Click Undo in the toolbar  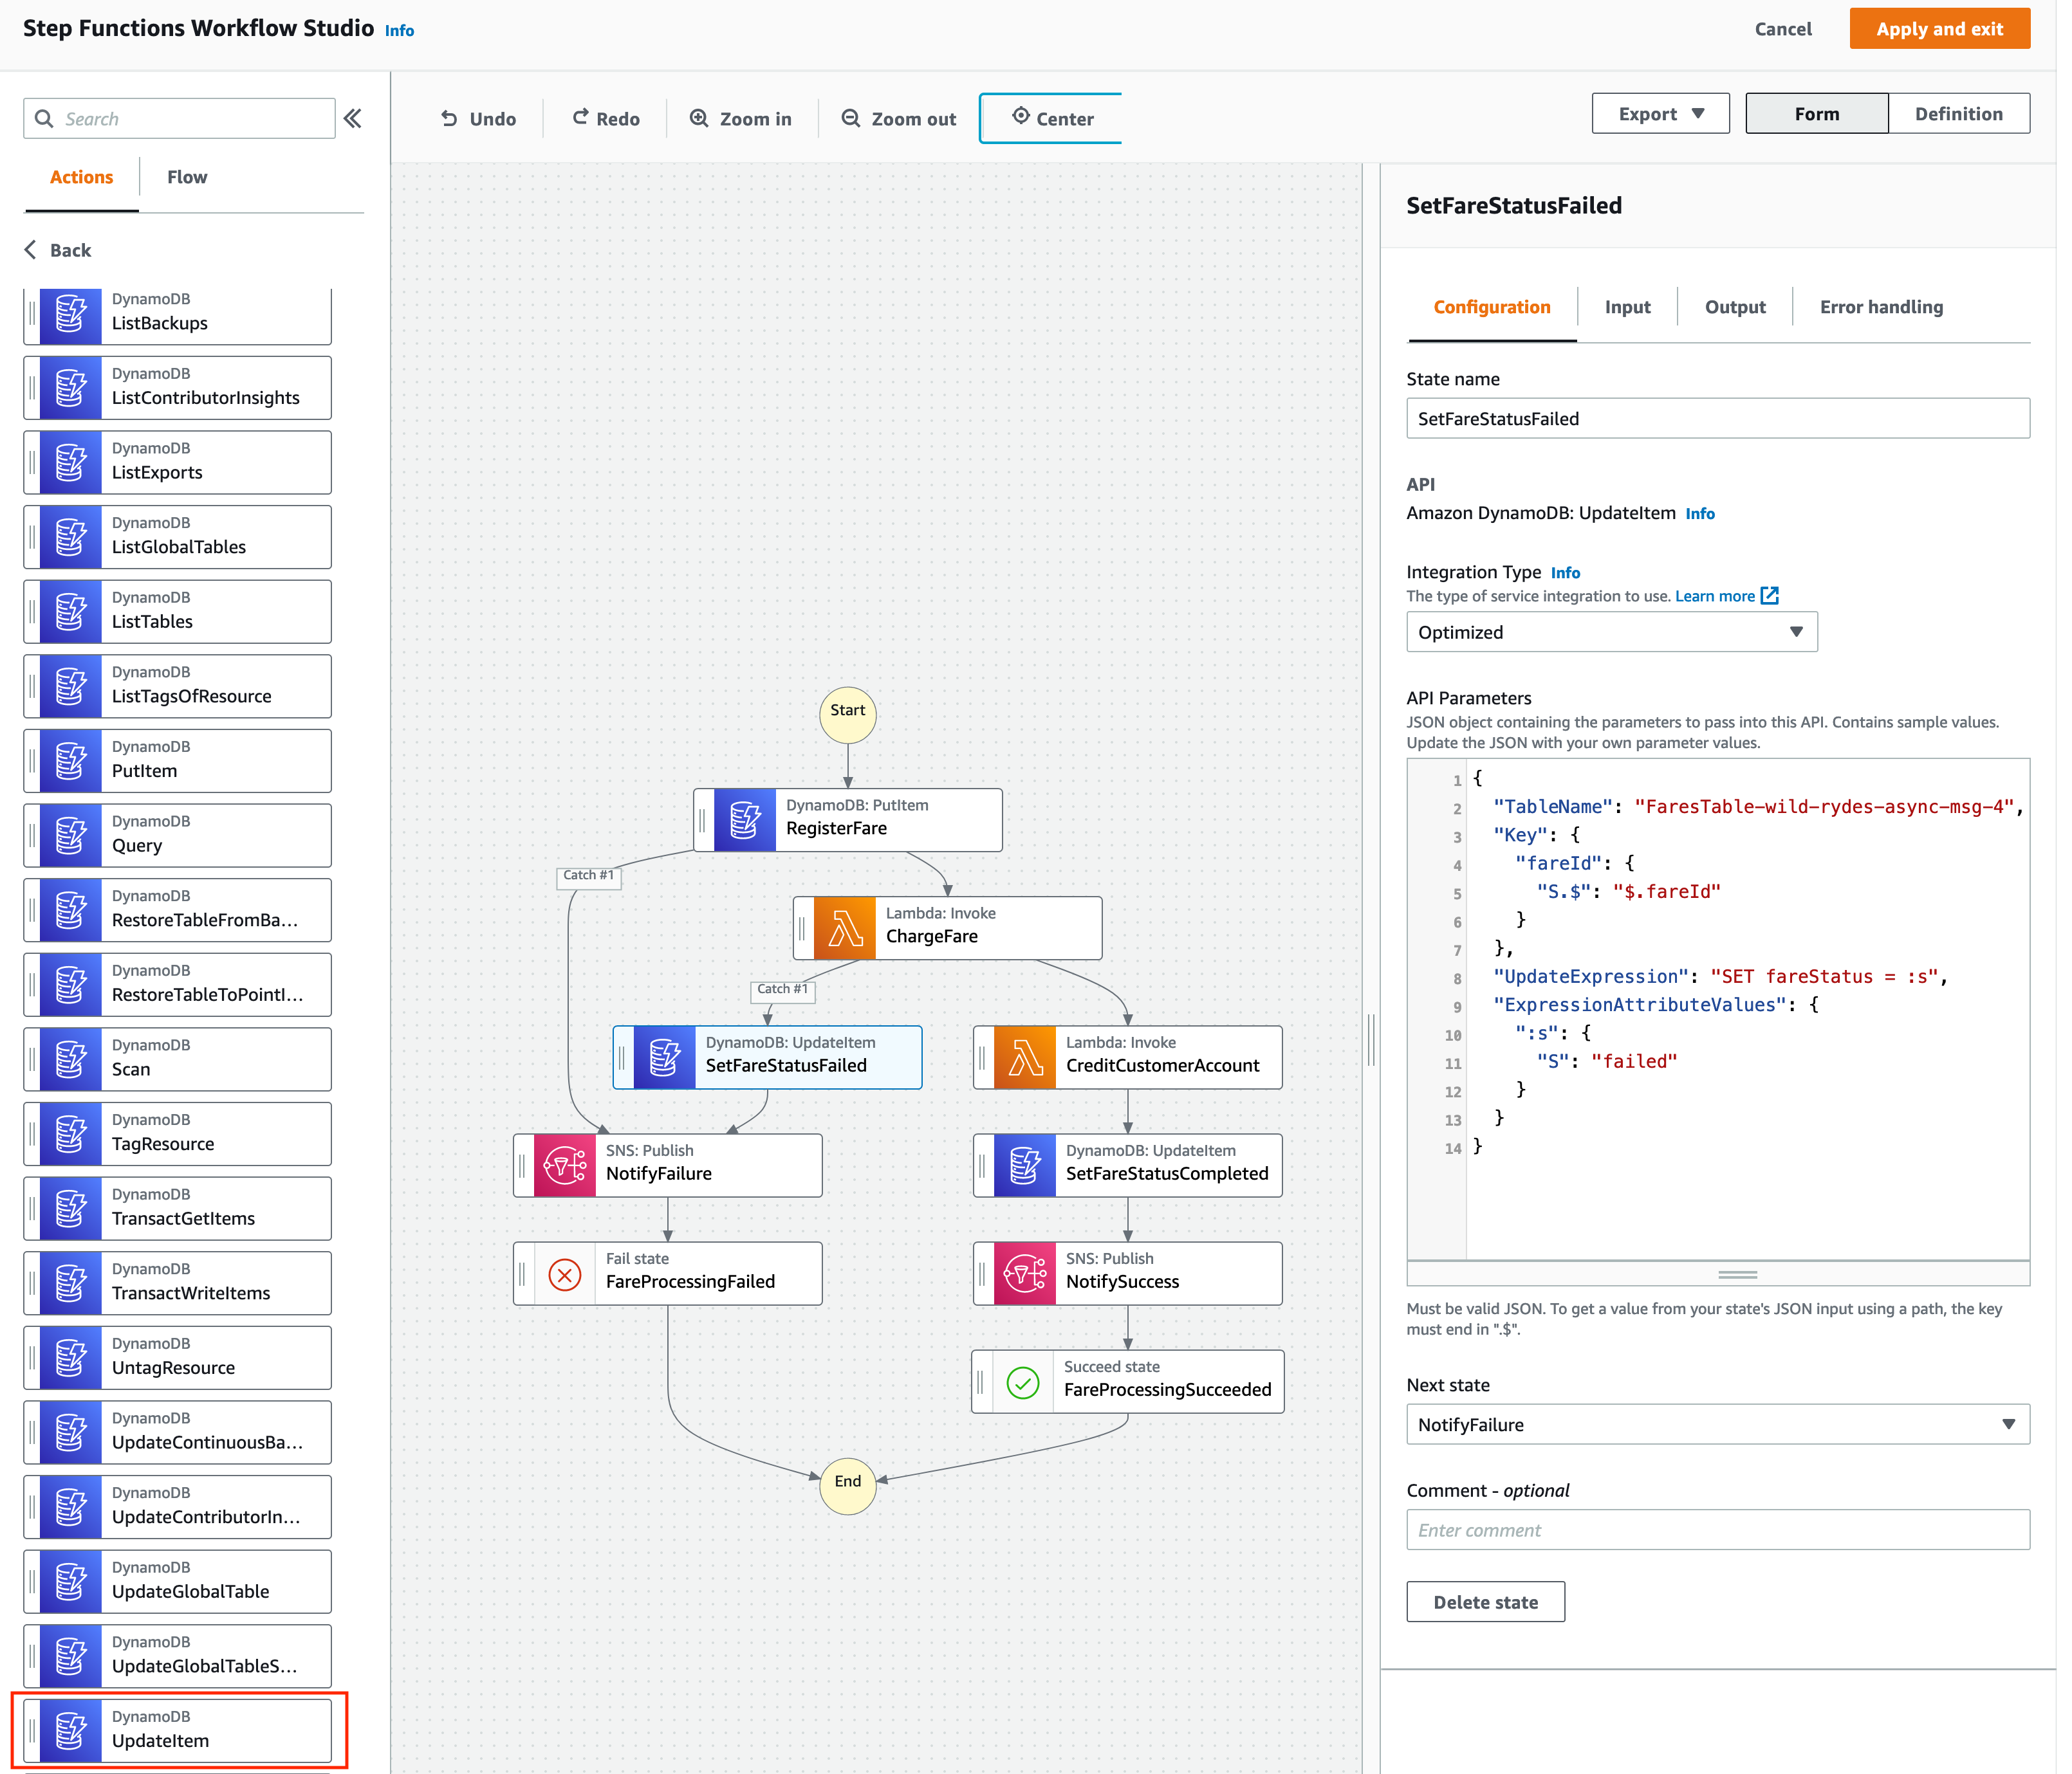click(478, 119)
